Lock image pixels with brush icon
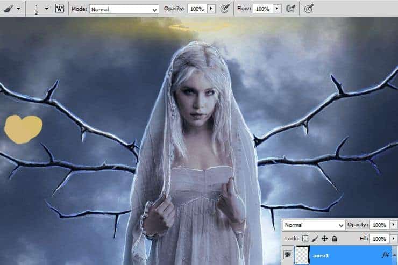This screenshot has width=398, height=265. [315, 238]
